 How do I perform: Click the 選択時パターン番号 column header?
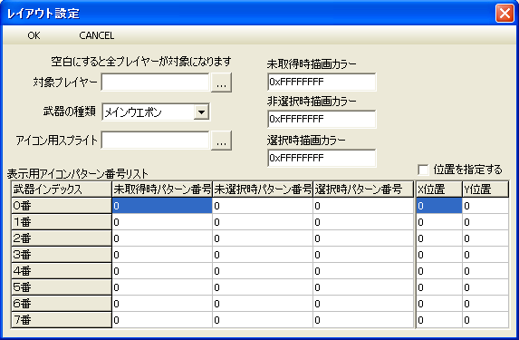[x=363, y=189]
